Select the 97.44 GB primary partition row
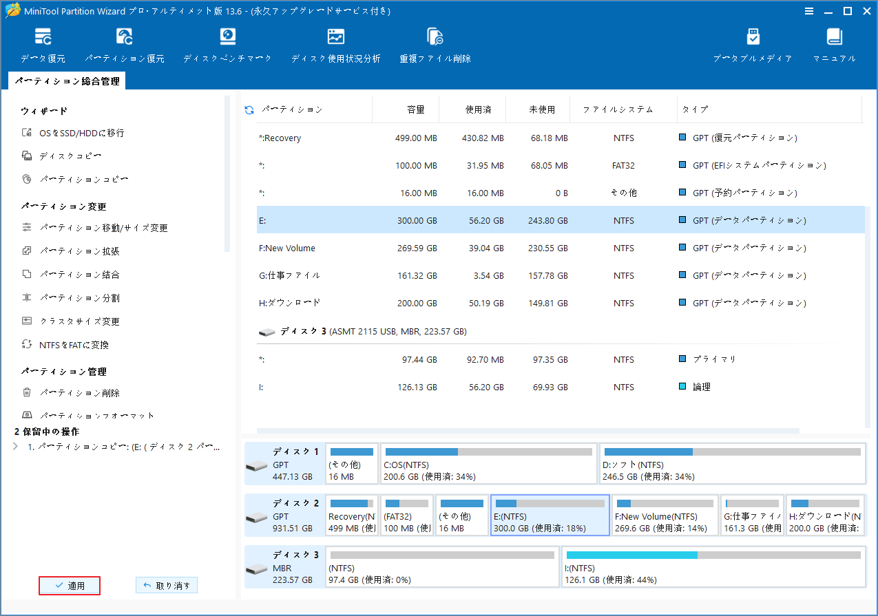The height and width of the screenshot is (616, 878). click(561, 359)
